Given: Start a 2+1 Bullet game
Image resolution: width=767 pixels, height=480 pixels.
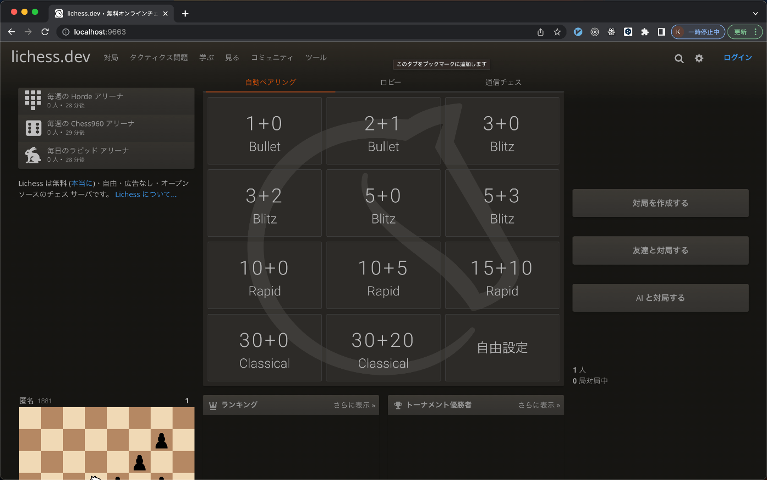Looking at the screenshot, I should click(x=383, y=131).
